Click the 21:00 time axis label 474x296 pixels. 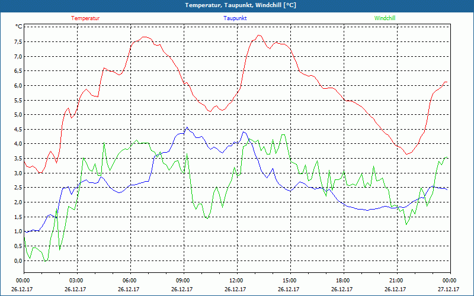[397, 281]
